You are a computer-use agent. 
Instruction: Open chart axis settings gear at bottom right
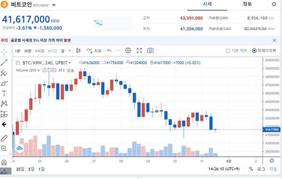[272, 161]
